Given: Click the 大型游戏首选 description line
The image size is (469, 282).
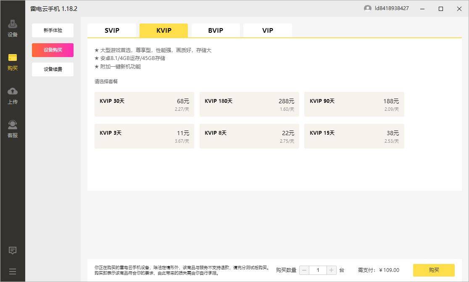Looking at the screenshot, I should coord(153,50).
